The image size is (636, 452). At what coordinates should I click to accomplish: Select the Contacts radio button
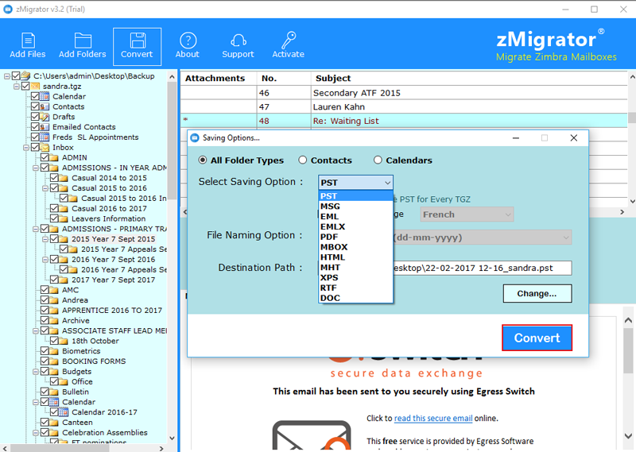[x=303, y=160]
